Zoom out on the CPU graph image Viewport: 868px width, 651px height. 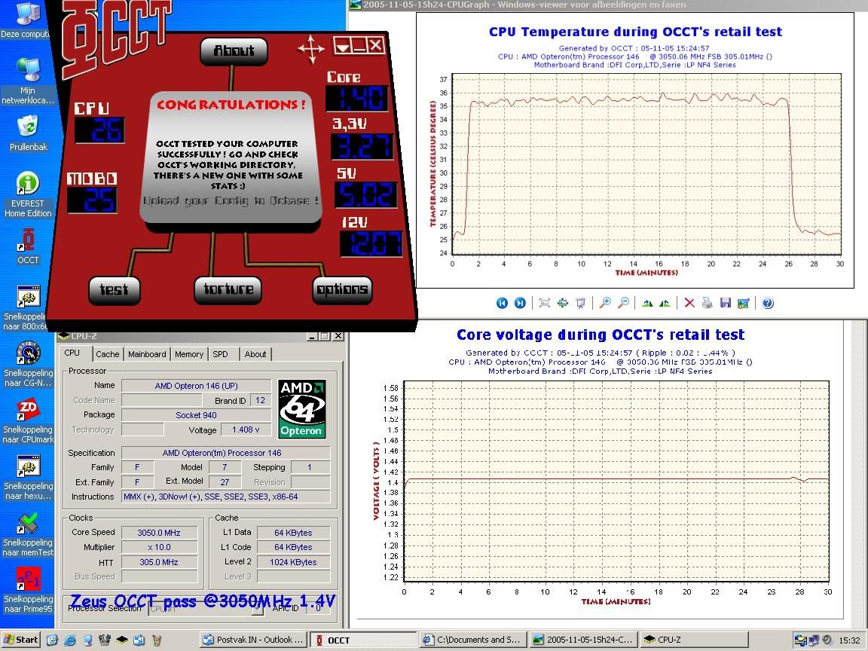point(623,303)
